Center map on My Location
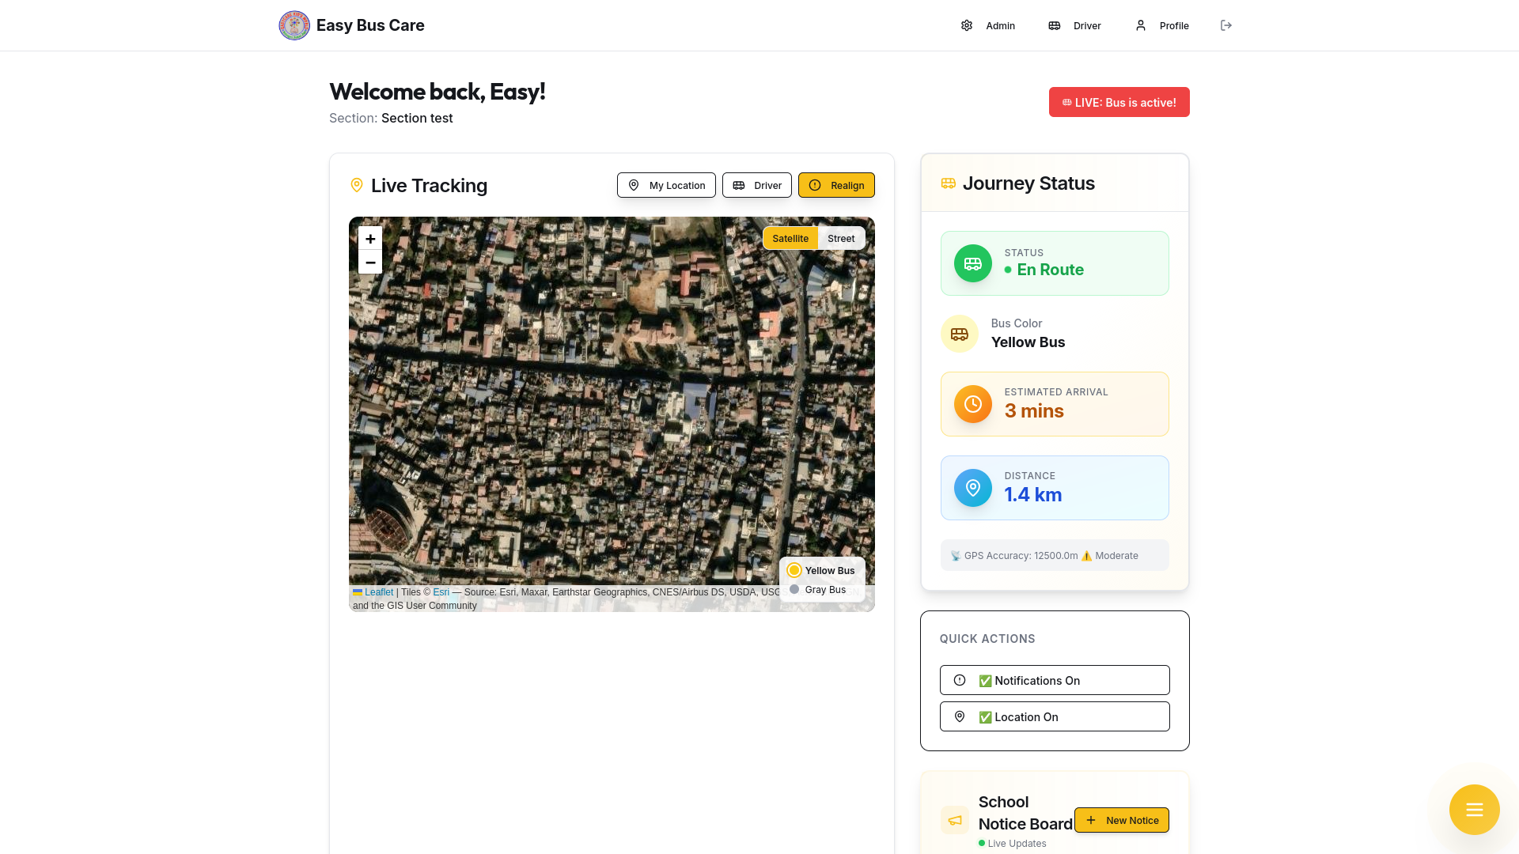The width and height of the screenshot is (1519, 854). pyautogui.click(x=666, y=185)
